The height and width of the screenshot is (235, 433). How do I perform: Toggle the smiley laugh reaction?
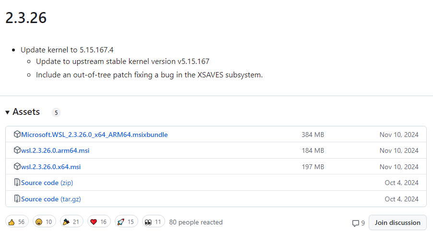44,222
